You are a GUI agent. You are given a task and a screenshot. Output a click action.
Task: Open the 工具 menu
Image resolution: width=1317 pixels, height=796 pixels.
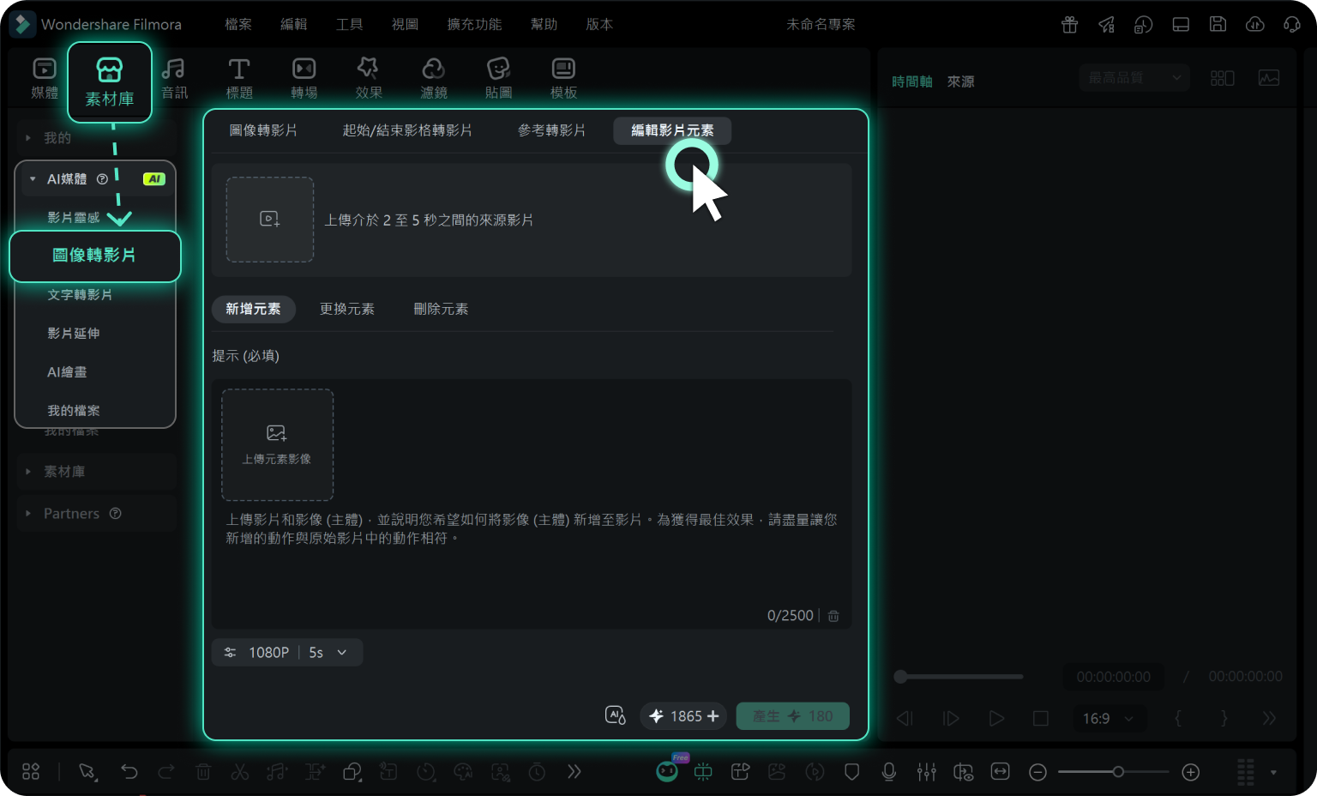pyautogui.click(x=350, y=24)
